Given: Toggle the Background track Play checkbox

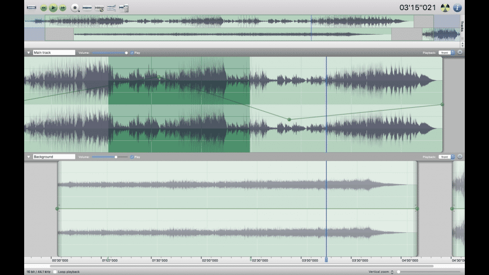Looking at the screenshot, I should [x=132, y=157].
